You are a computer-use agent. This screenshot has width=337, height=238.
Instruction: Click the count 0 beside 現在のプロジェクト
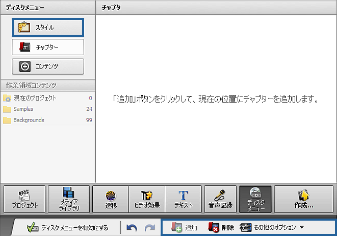[90, 98]
